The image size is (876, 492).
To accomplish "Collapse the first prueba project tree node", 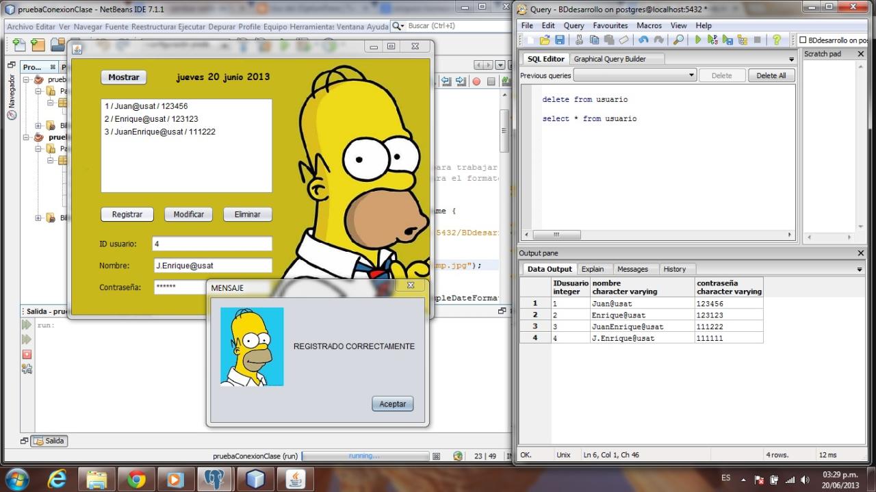I will (x=27, y=79).
